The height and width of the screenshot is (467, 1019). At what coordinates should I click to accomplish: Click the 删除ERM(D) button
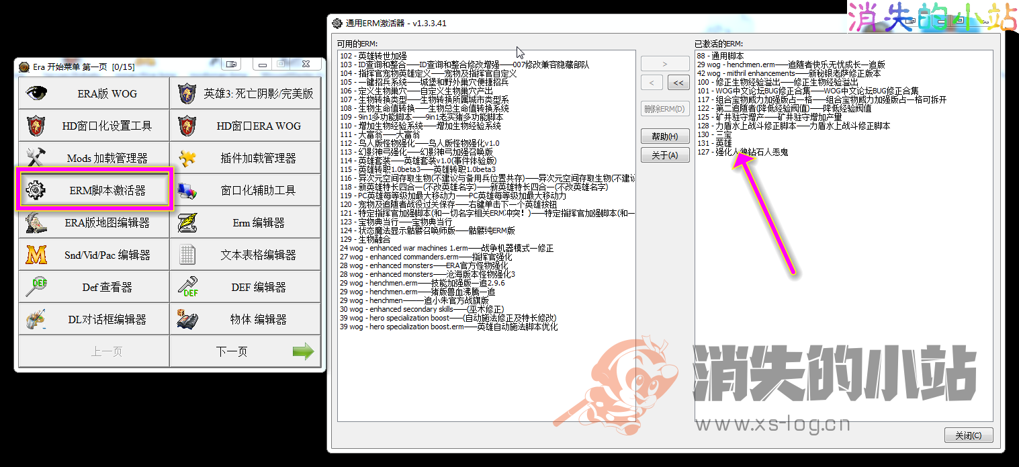(x=665, y=109)
